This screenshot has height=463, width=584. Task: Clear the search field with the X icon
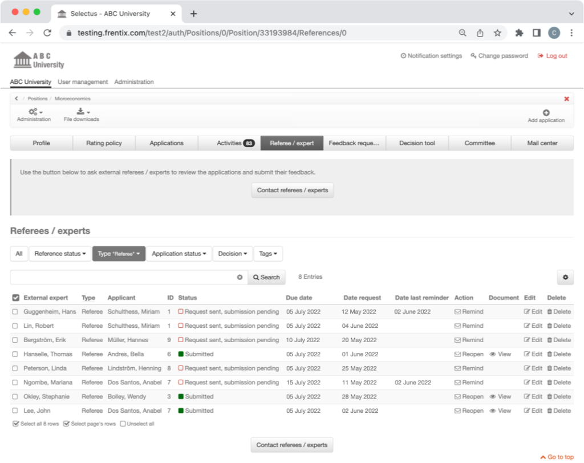click(x=240, y=277)
